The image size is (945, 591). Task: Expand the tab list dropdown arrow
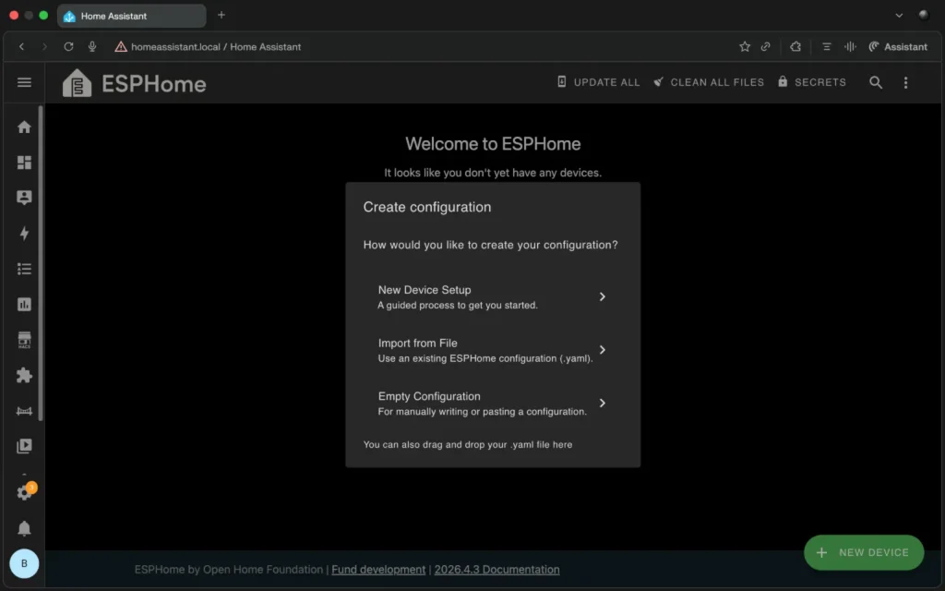tap(899, 15)
